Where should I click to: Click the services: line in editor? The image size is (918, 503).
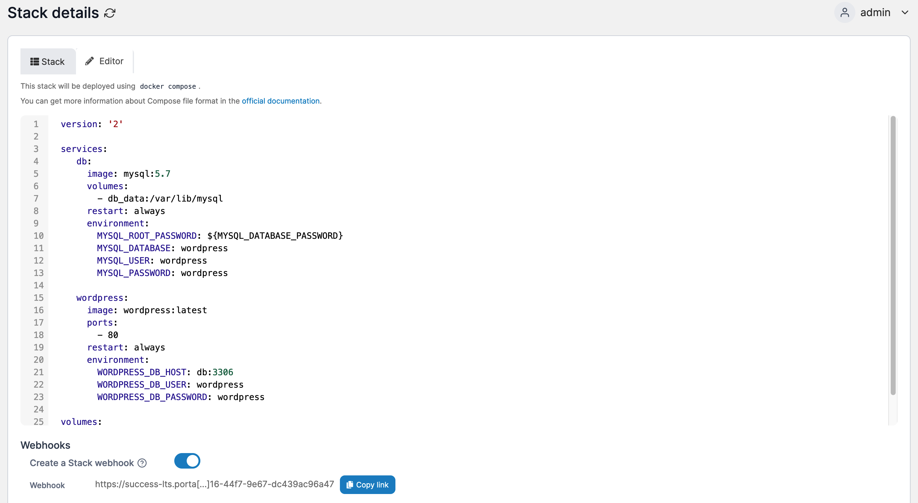click(x=84, y=149)
